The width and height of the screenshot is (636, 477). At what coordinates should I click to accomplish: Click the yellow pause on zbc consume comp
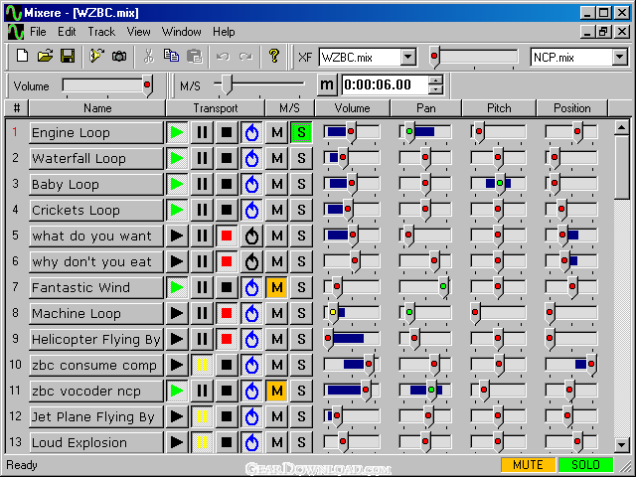[202, 365]
